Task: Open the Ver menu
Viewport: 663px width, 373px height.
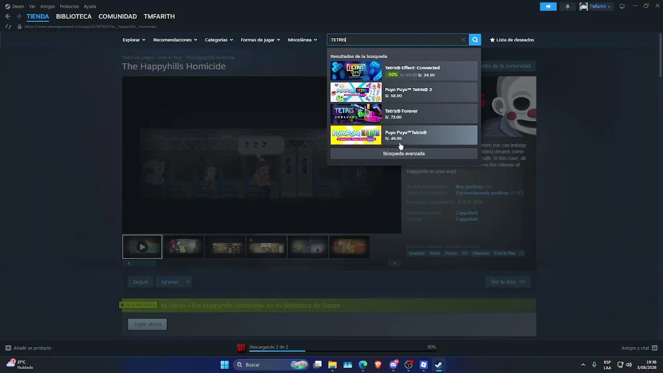Action: pos(32,6)
